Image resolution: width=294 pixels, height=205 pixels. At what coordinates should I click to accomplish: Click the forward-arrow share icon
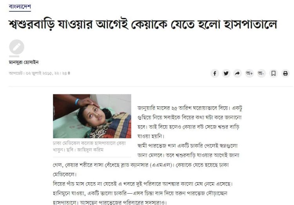(238, 73)
